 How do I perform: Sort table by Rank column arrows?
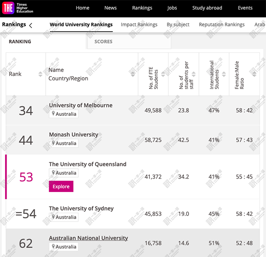click(x=40, y=74)
